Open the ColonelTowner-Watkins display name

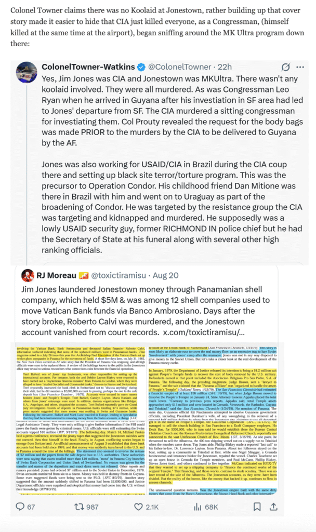tap(88, 67)
